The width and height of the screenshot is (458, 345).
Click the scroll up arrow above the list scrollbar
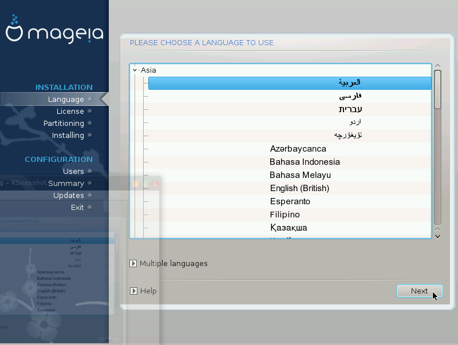click(x=437, y=66)
